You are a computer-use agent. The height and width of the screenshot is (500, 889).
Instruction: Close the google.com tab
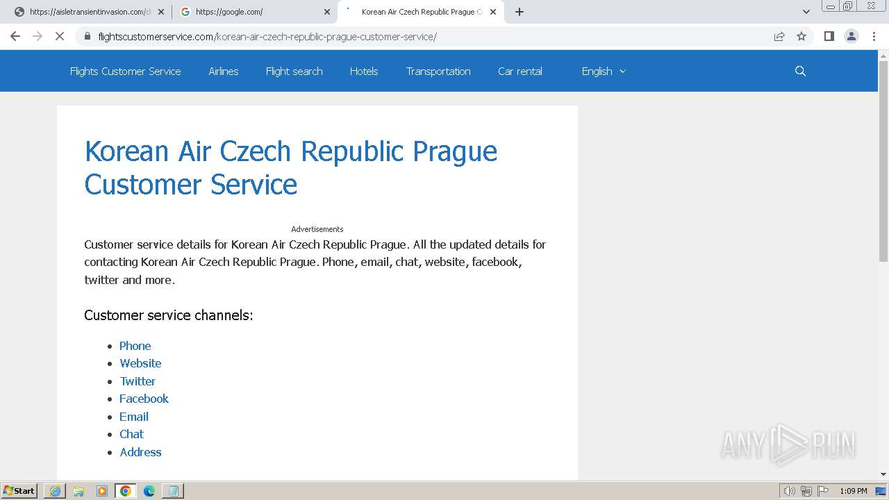[327, 12]
